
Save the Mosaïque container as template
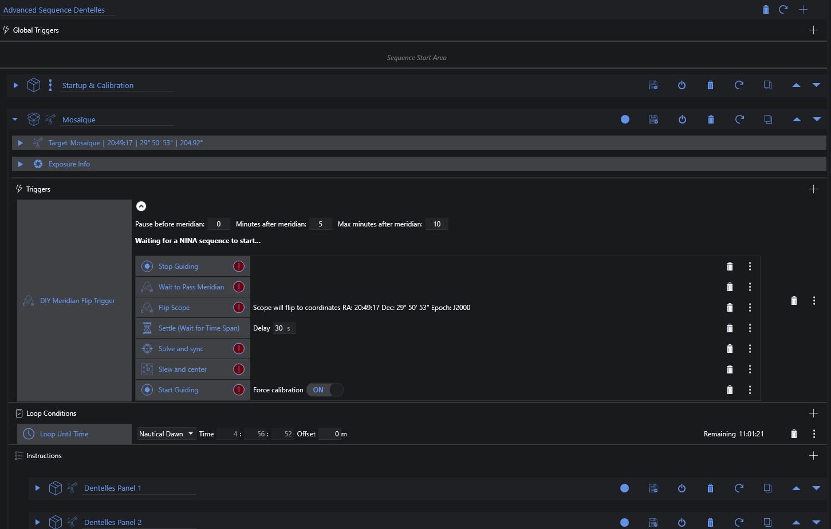point(653,120)
